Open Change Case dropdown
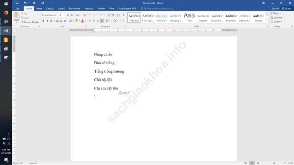 pyautogui.click(x=78, y=15)
